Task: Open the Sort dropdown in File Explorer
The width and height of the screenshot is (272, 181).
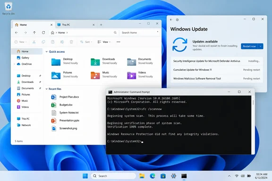Action: point(86,42)
